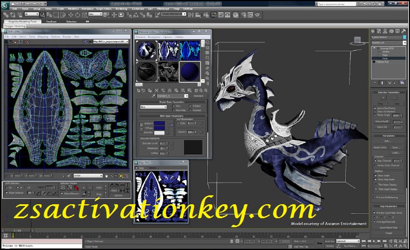The image size is (410, 250).
Task: Select Face sub-object mode in Edit UVWs
Action: pyautogui.click(x=77, y=187)
